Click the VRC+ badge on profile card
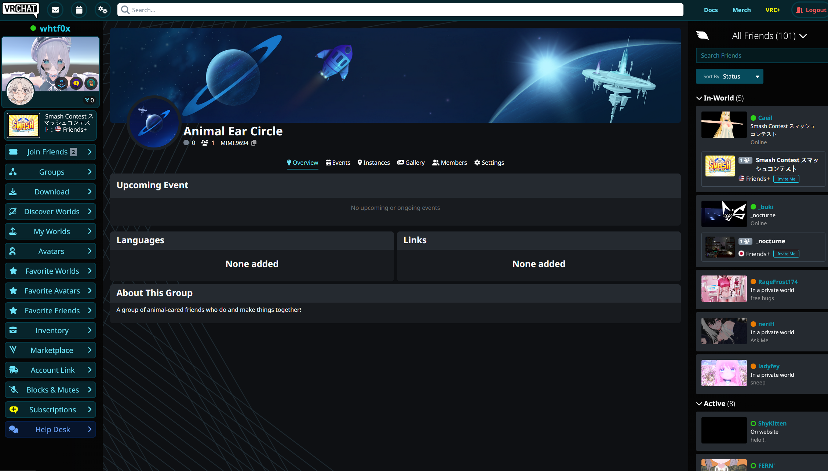Viewport: 828px width, 471px height. click(76, 83)
